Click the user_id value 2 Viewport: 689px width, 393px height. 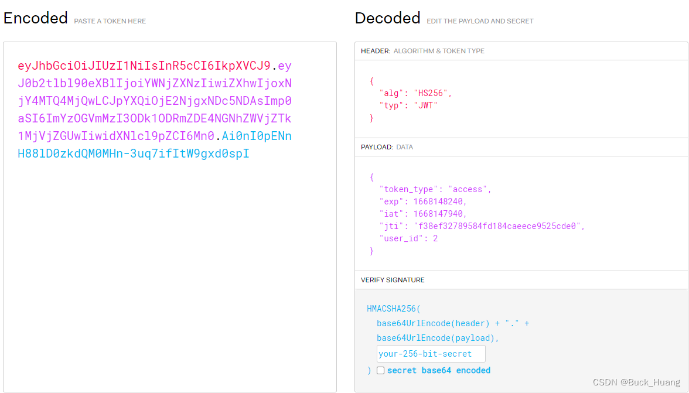435,238
